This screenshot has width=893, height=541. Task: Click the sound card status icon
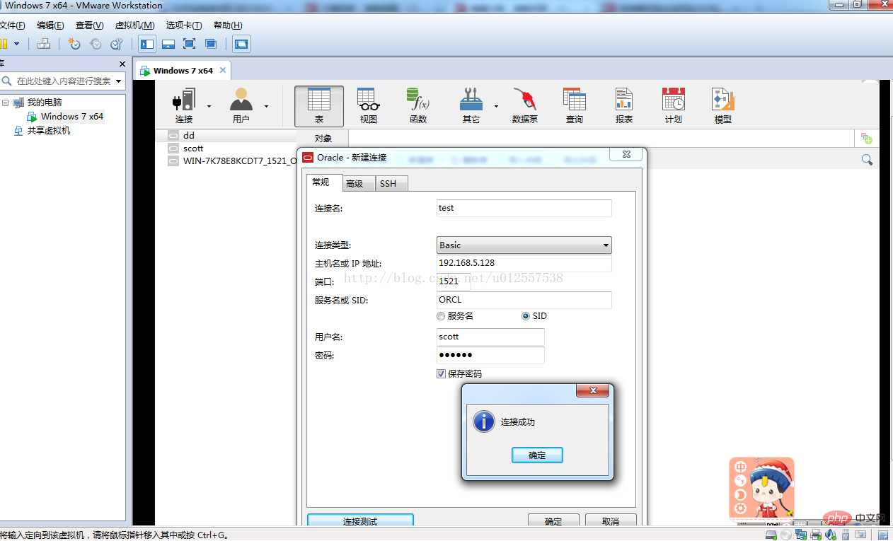[829, 535]
